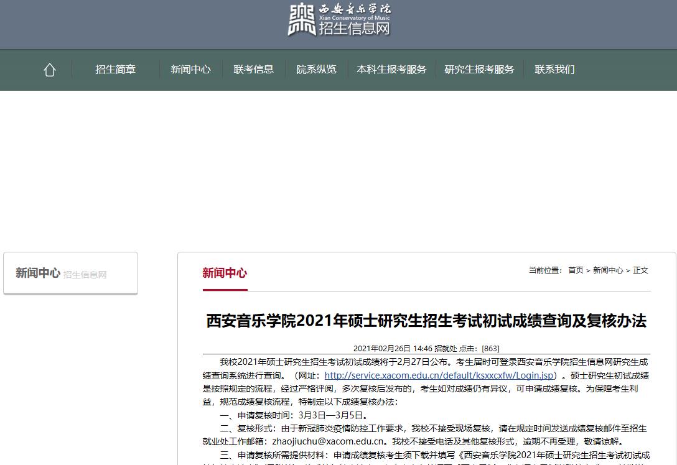Click the 点击 [863] view counter
Image resolution: width=677 pixels, height=465 pixels.
479,349
